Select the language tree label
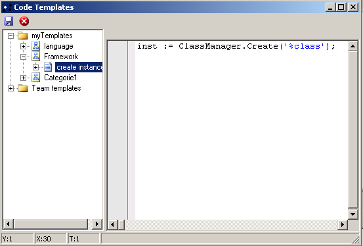 (x=58, y=46)
